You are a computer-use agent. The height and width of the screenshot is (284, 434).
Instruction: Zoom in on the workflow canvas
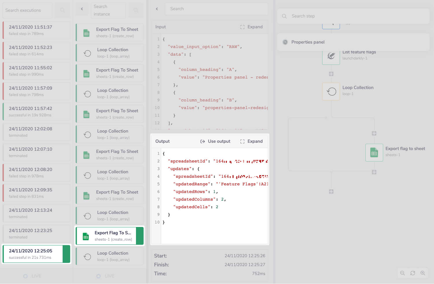(423, 273)
